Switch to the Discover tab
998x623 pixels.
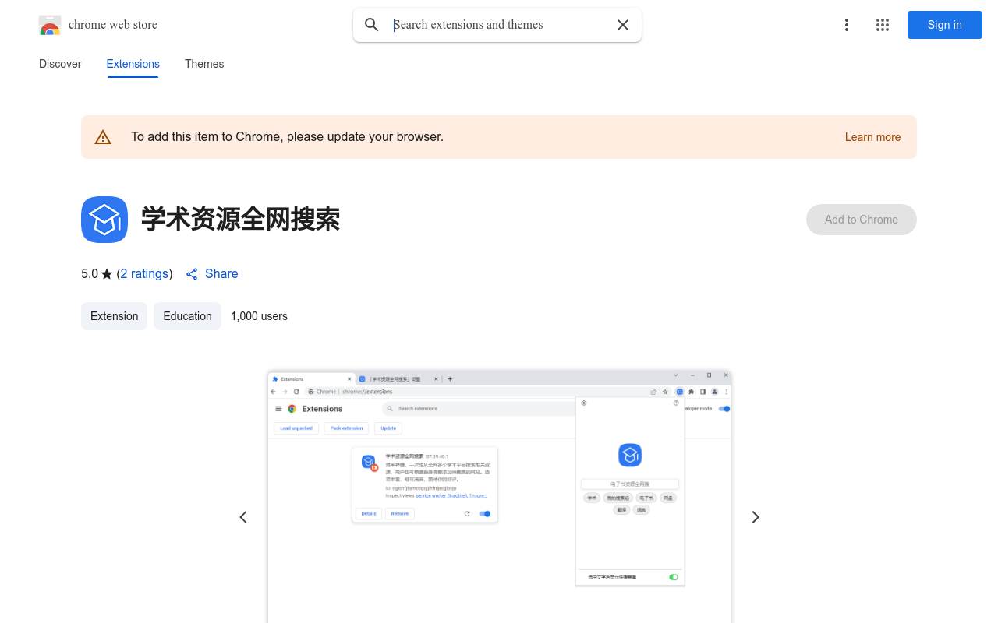[60, 64]
